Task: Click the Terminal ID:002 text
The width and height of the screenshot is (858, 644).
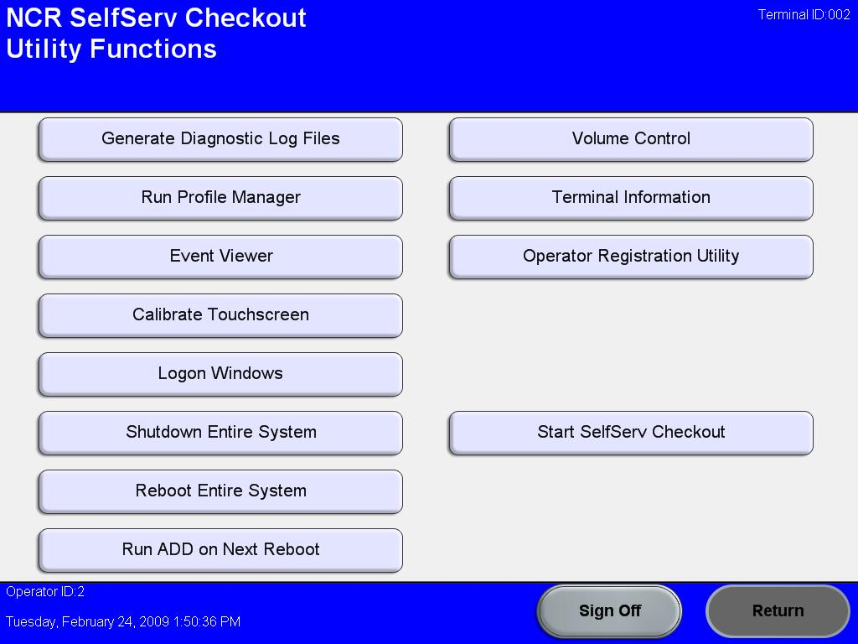Action: point(804,15)
